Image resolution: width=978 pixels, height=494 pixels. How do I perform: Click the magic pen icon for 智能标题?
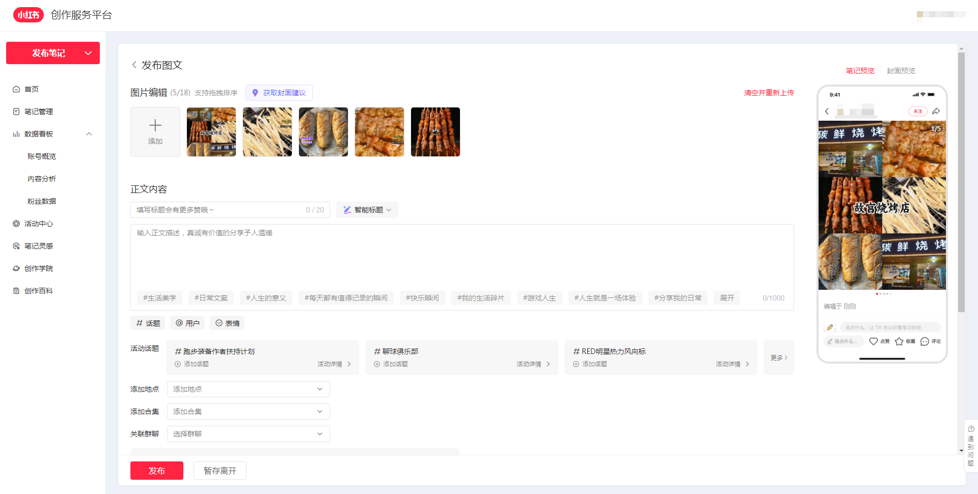347,210
